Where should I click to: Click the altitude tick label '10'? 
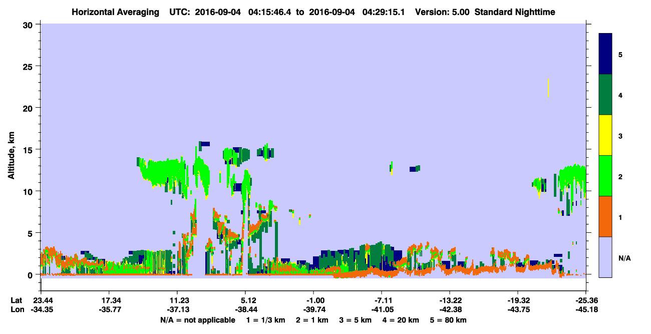[x=29, y=191]
